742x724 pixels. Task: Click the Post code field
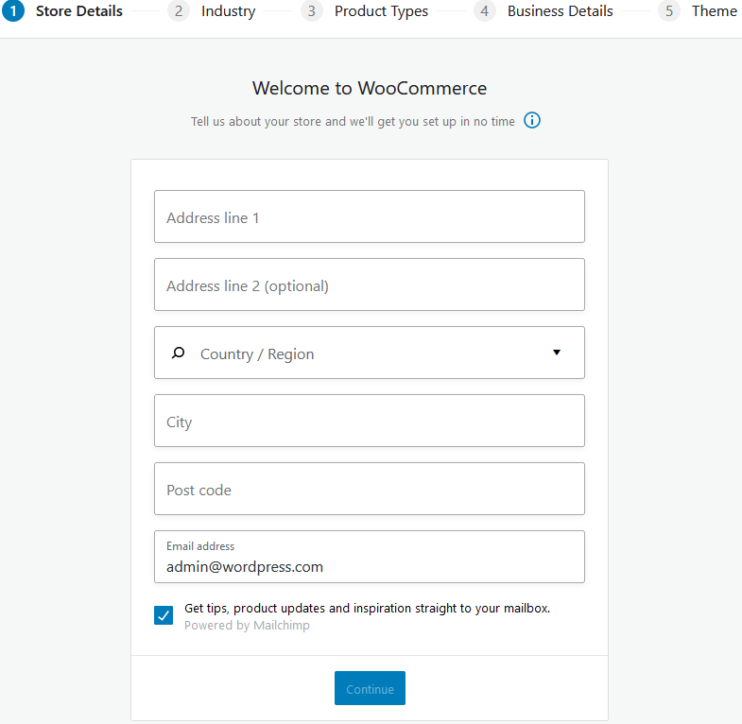[369, 490]
